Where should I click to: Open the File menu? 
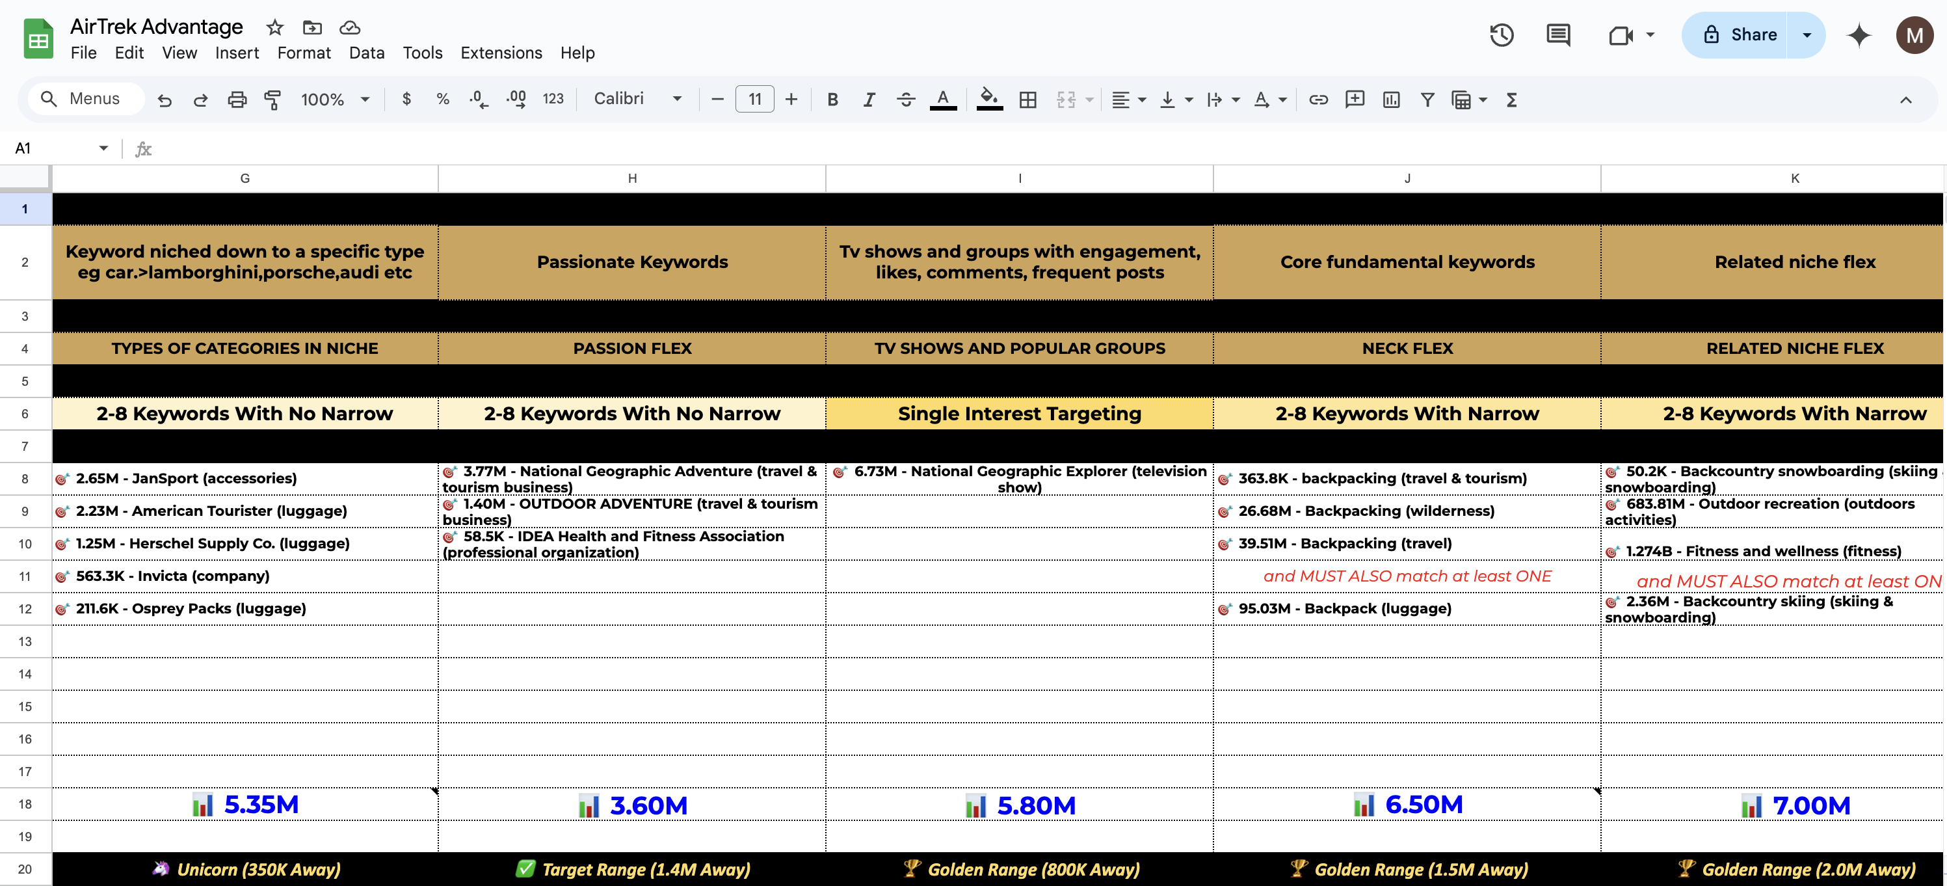[x=83, y=53]
